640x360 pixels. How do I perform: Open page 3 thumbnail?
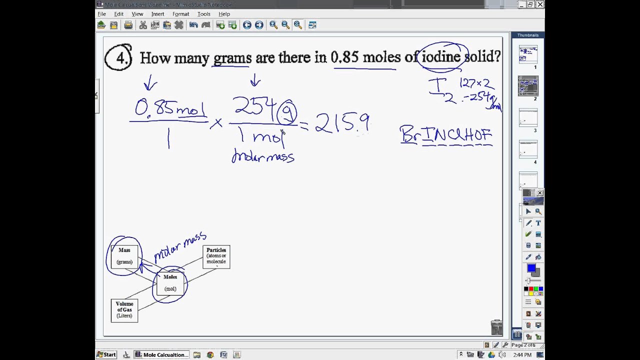pyautogui.click(x=528, y=118)
